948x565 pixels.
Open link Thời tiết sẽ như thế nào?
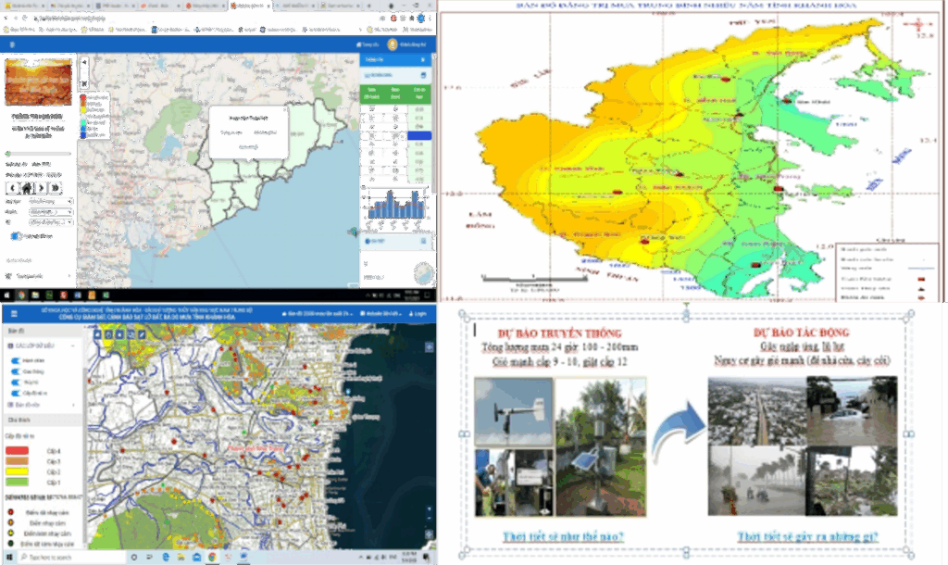pos(563,536)
